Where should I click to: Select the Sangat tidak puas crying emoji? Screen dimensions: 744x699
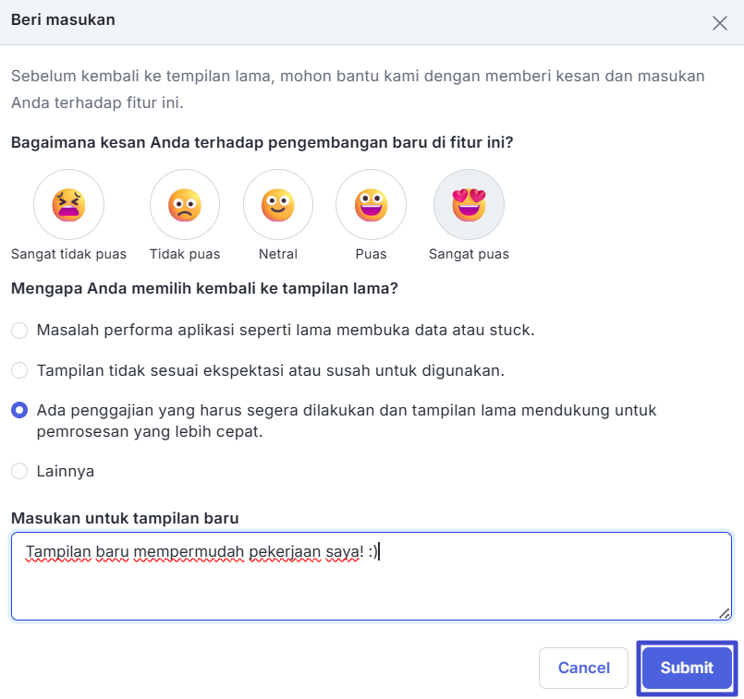point(68,205)
